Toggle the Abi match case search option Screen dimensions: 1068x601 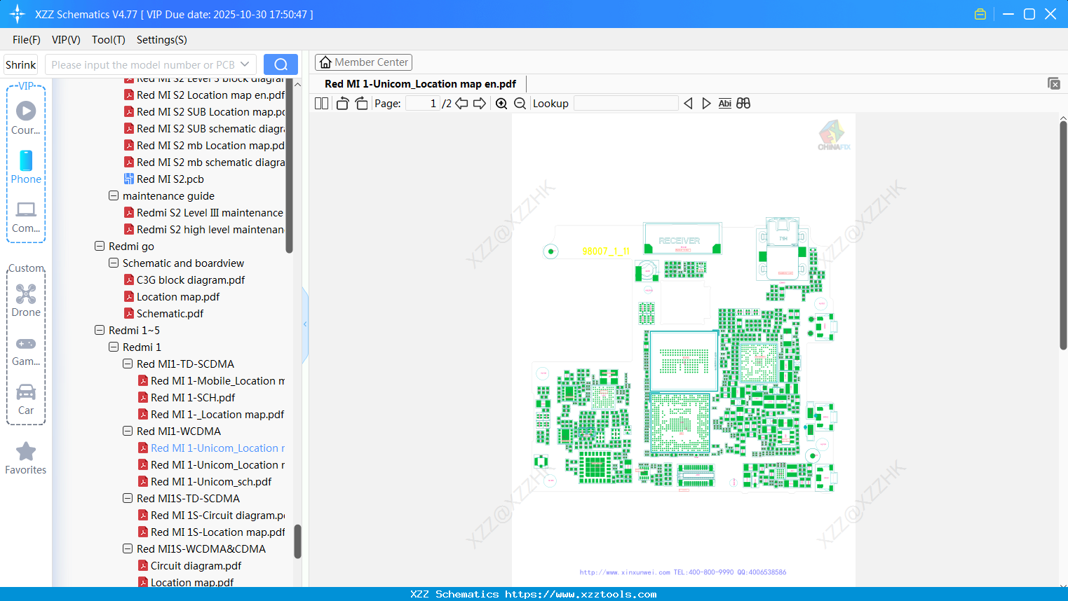[724, 103]
